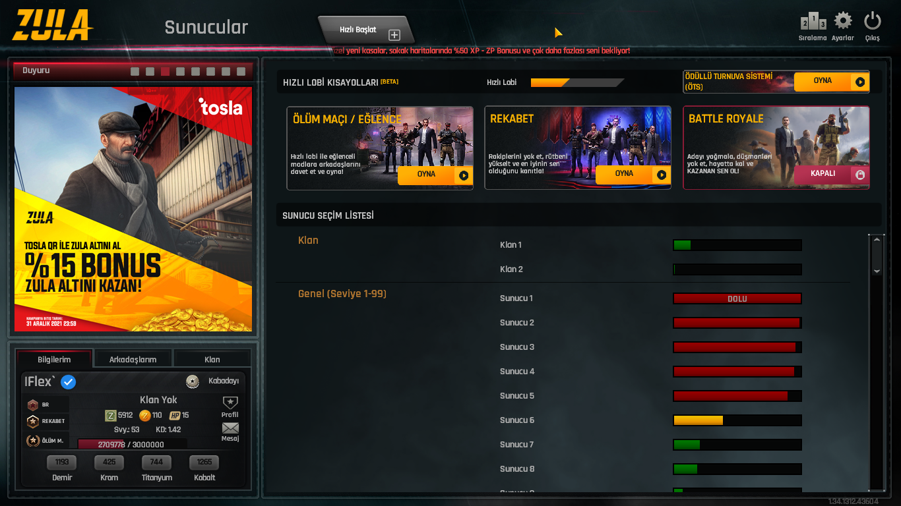Screen dimensions: 901x506
Task: Click the server list scrollbar down arrow
Action: tap(877, 271)
